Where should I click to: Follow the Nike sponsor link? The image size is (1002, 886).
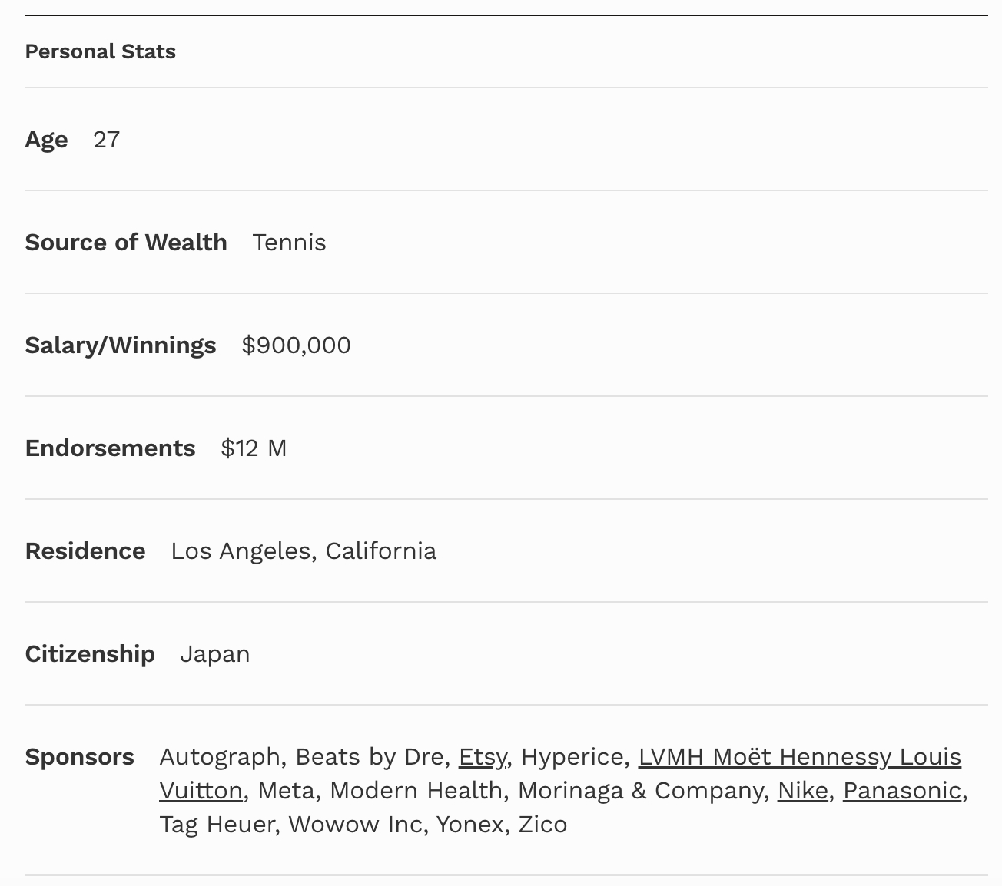click(x=802, y=791)
